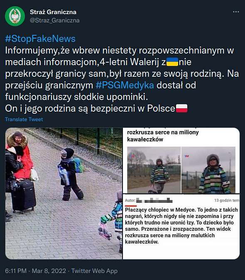The height and width of the screenshot is (280, 245).
Task: Click the 6:11 PM timestamp
Action: pyautogui.click(x=16, y=271)
